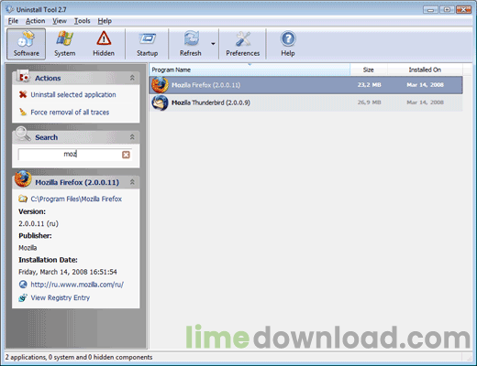Open Preferences
The image size is (477, 366).
tap(243, 44)
